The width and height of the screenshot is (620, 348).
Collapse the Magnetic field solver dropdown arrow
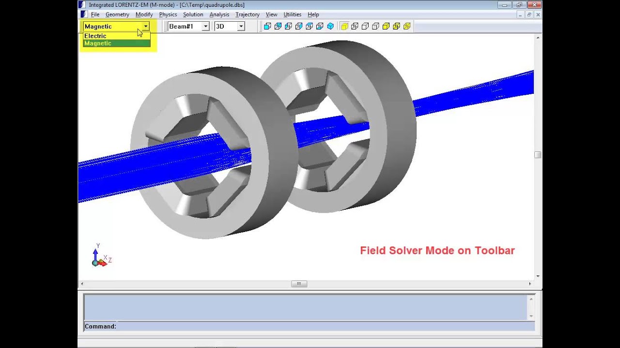(145, 26)
